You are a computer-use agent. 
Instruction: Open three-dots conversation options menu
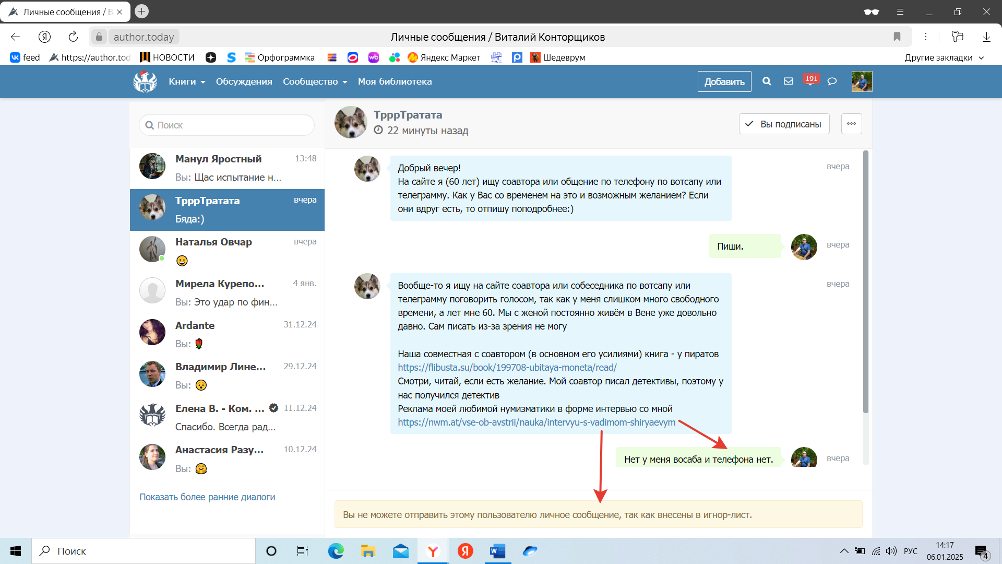(851, 124)
